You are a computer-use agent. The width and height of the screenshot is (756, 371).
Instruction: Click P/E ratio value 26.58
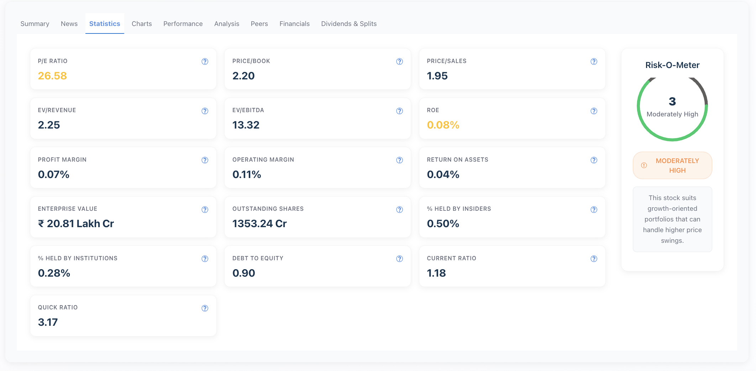(x=52, y=76)
